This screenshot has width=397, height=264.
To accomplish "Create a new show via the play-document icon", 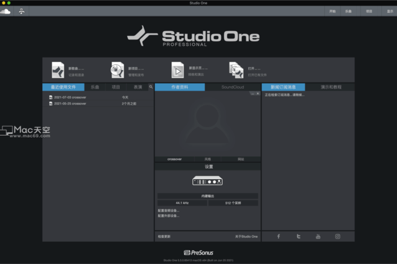I will pos(177,70).
